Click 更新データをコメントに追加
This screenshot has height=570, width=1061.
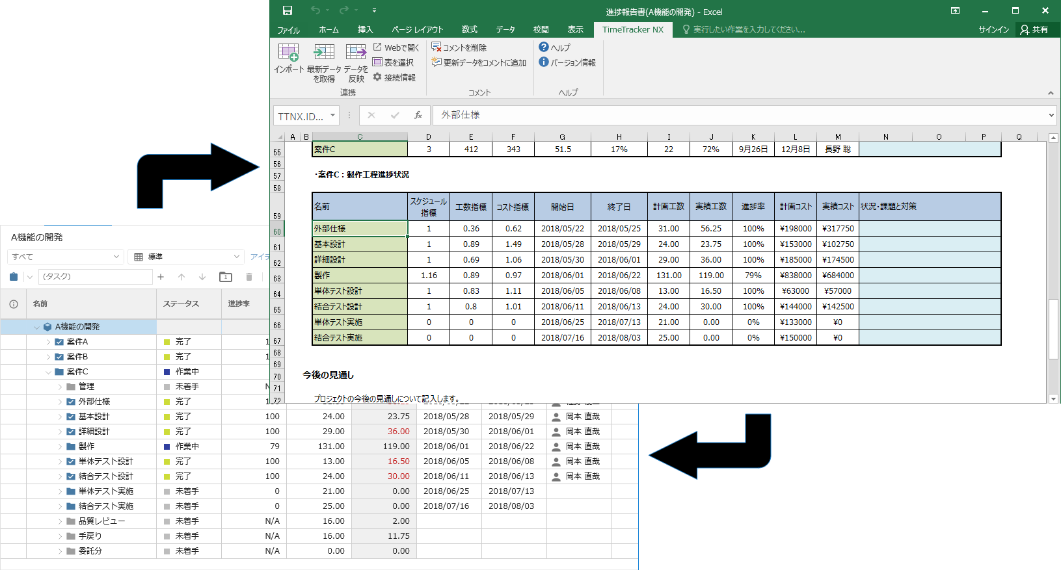[x=479, y=62]
